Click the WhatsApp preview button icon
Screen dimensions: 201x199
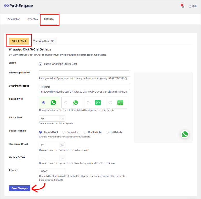coord(185,134)
